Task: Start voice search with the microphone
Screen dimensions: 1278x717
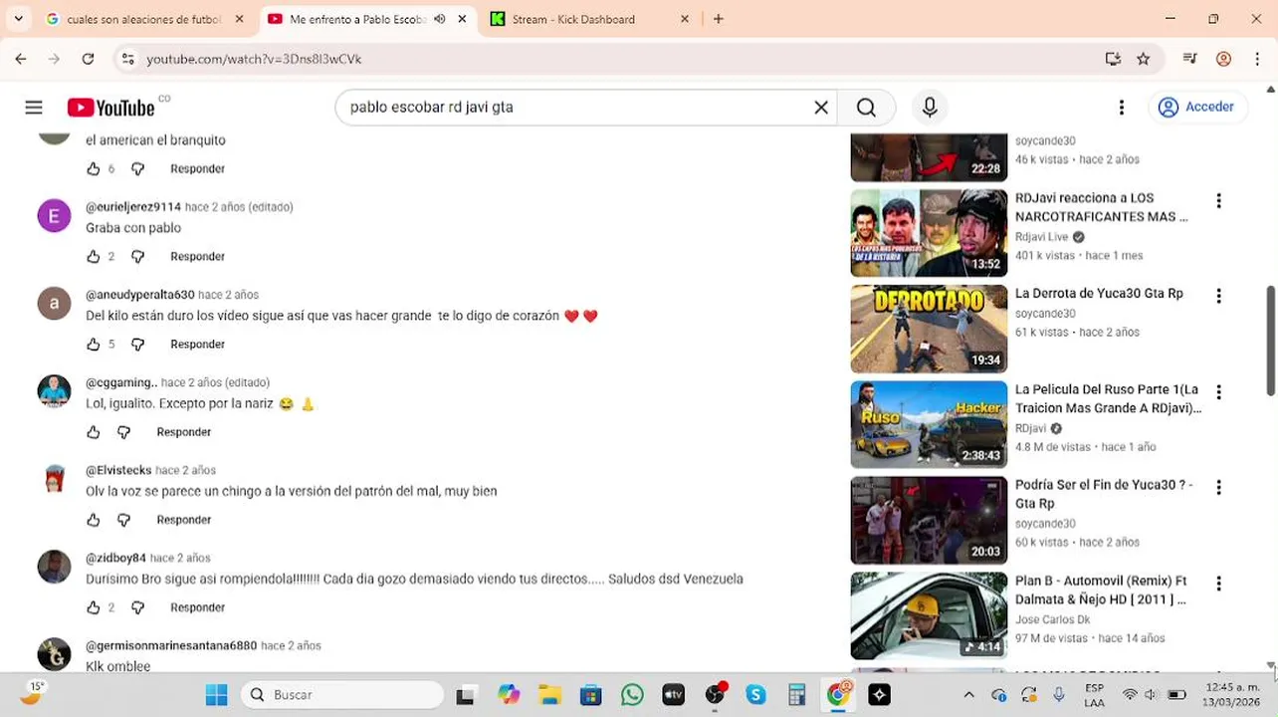Action: (930, 108)
